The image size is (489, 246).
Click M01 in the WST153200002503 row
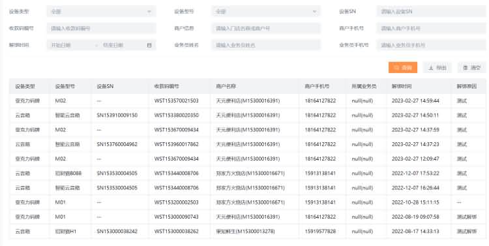(61, 202)
